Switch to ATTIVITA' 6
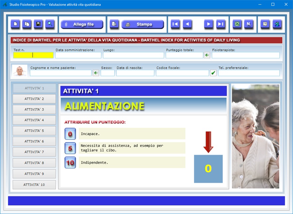293x214 pixels. (x=34, y=141)
